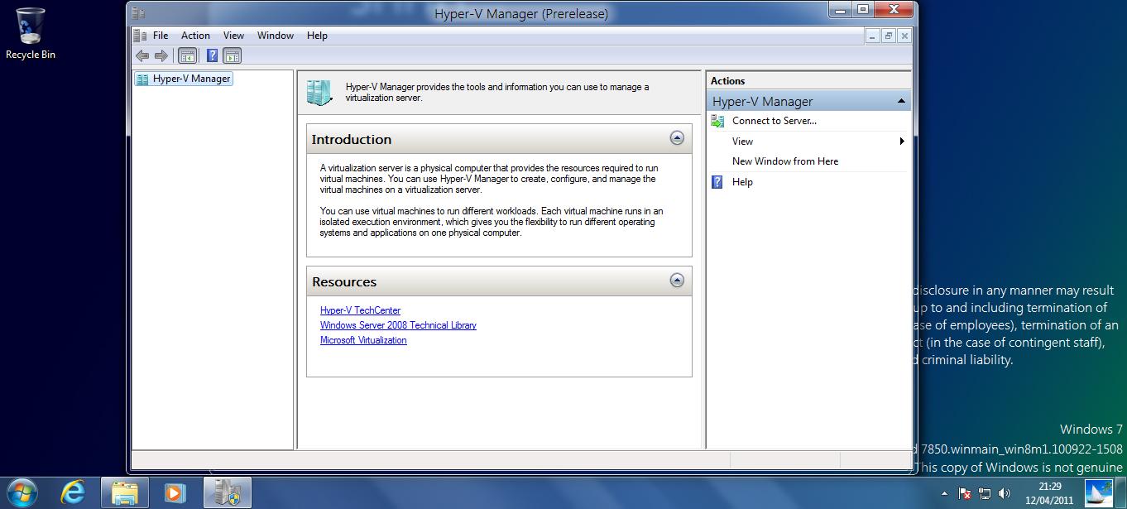Click the Help question mark icon in Actions
This screenshot has width=1127, height=509.
point(717,182)
